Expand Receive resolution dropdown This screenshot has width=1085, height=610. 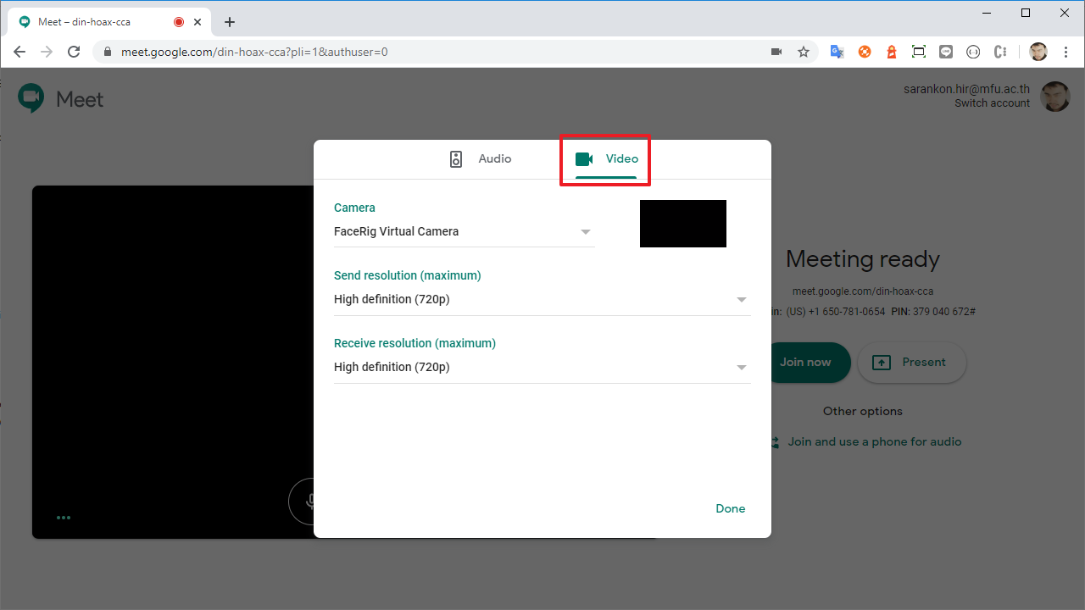pos(542,367)
